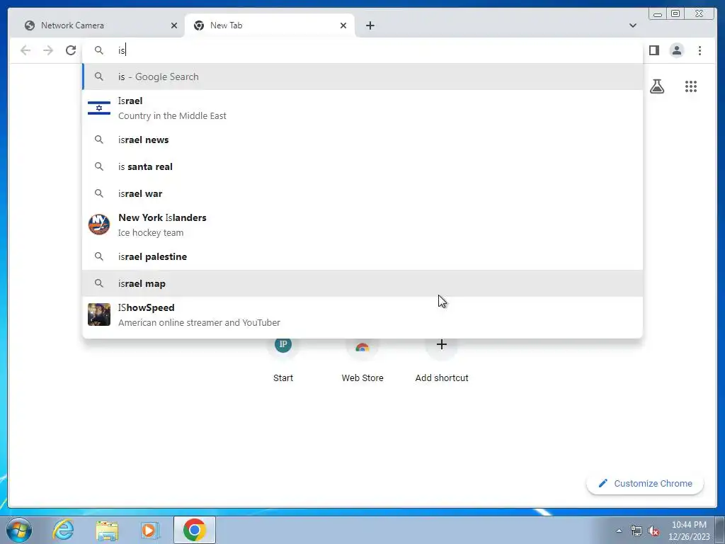Click the Israel flag thumbnail

pos(99,108)
